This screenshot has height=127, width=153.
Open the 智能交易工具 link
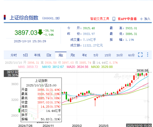[100, 19]
